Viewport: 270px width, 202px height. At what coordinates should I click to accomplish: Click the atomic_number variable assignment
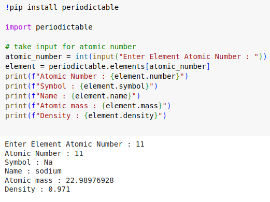(x=34, y=56)
